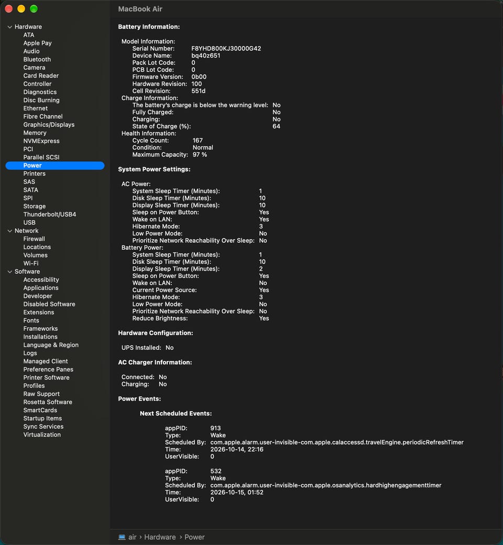
Task: Select Thunderbolt/USB4 in the sidebar
Action: click(x=50, y=215)
